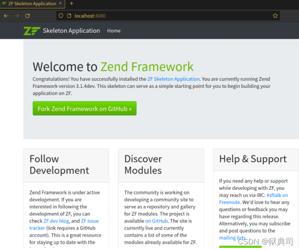
Task: Click the shield tracking protection icon
Action: (61, 16)
